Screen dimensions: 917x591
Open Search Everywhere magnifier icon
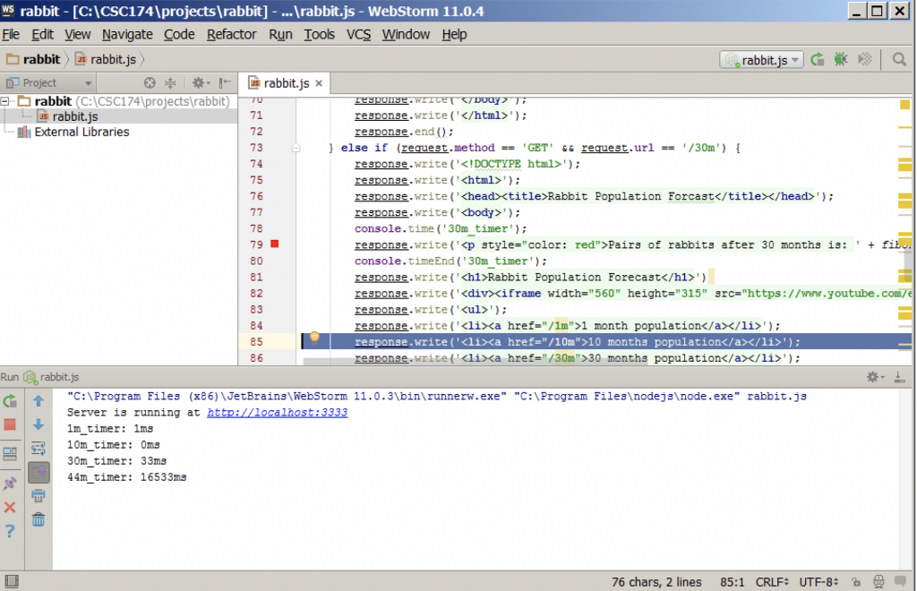[899, 59]
